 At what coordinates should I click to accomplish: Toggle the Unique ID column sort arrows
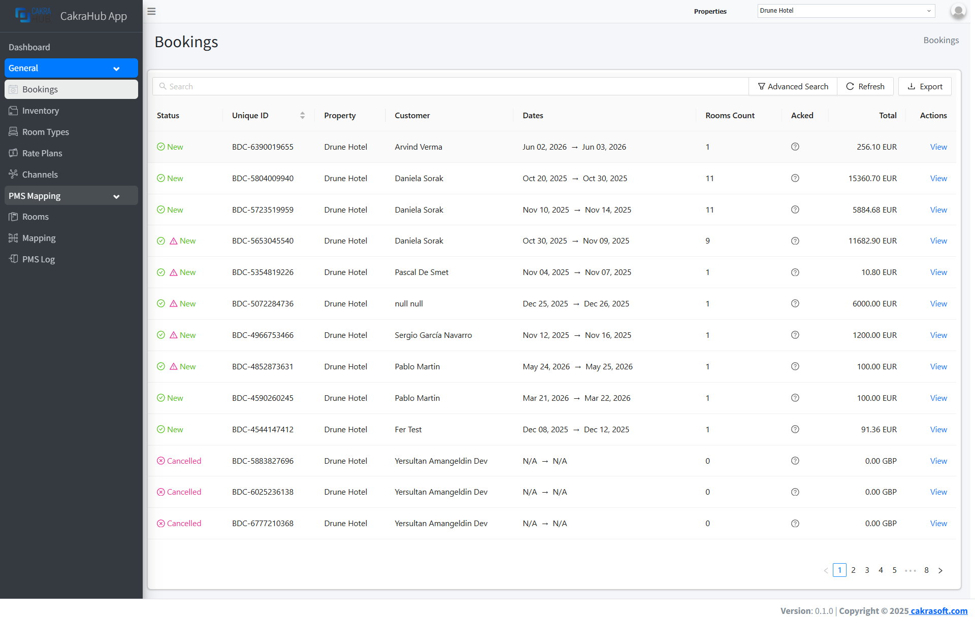click(x=303, y=115)
